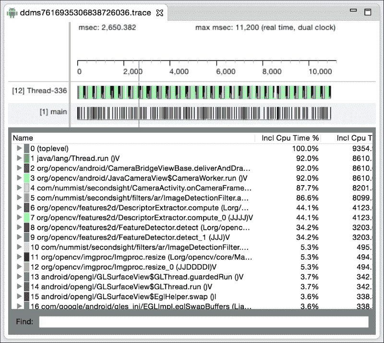Minimize the trace view panel
The height and width of the screenshot is (343, 384).
click(x=354, y=12)
